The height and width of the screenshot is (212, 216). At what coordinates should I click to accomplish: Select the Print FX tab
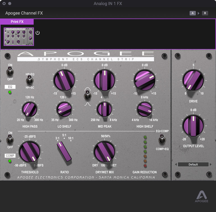pos(17,22)
